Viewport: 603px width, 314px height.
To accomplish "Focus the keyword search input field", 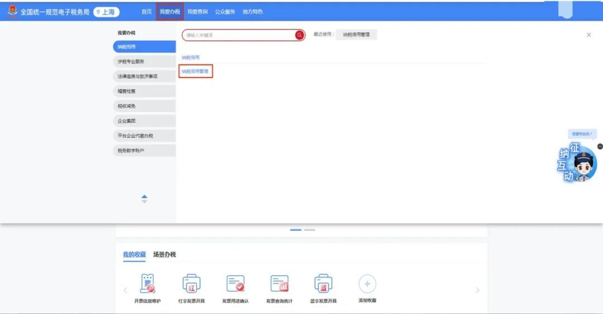I will click(239, 35).
